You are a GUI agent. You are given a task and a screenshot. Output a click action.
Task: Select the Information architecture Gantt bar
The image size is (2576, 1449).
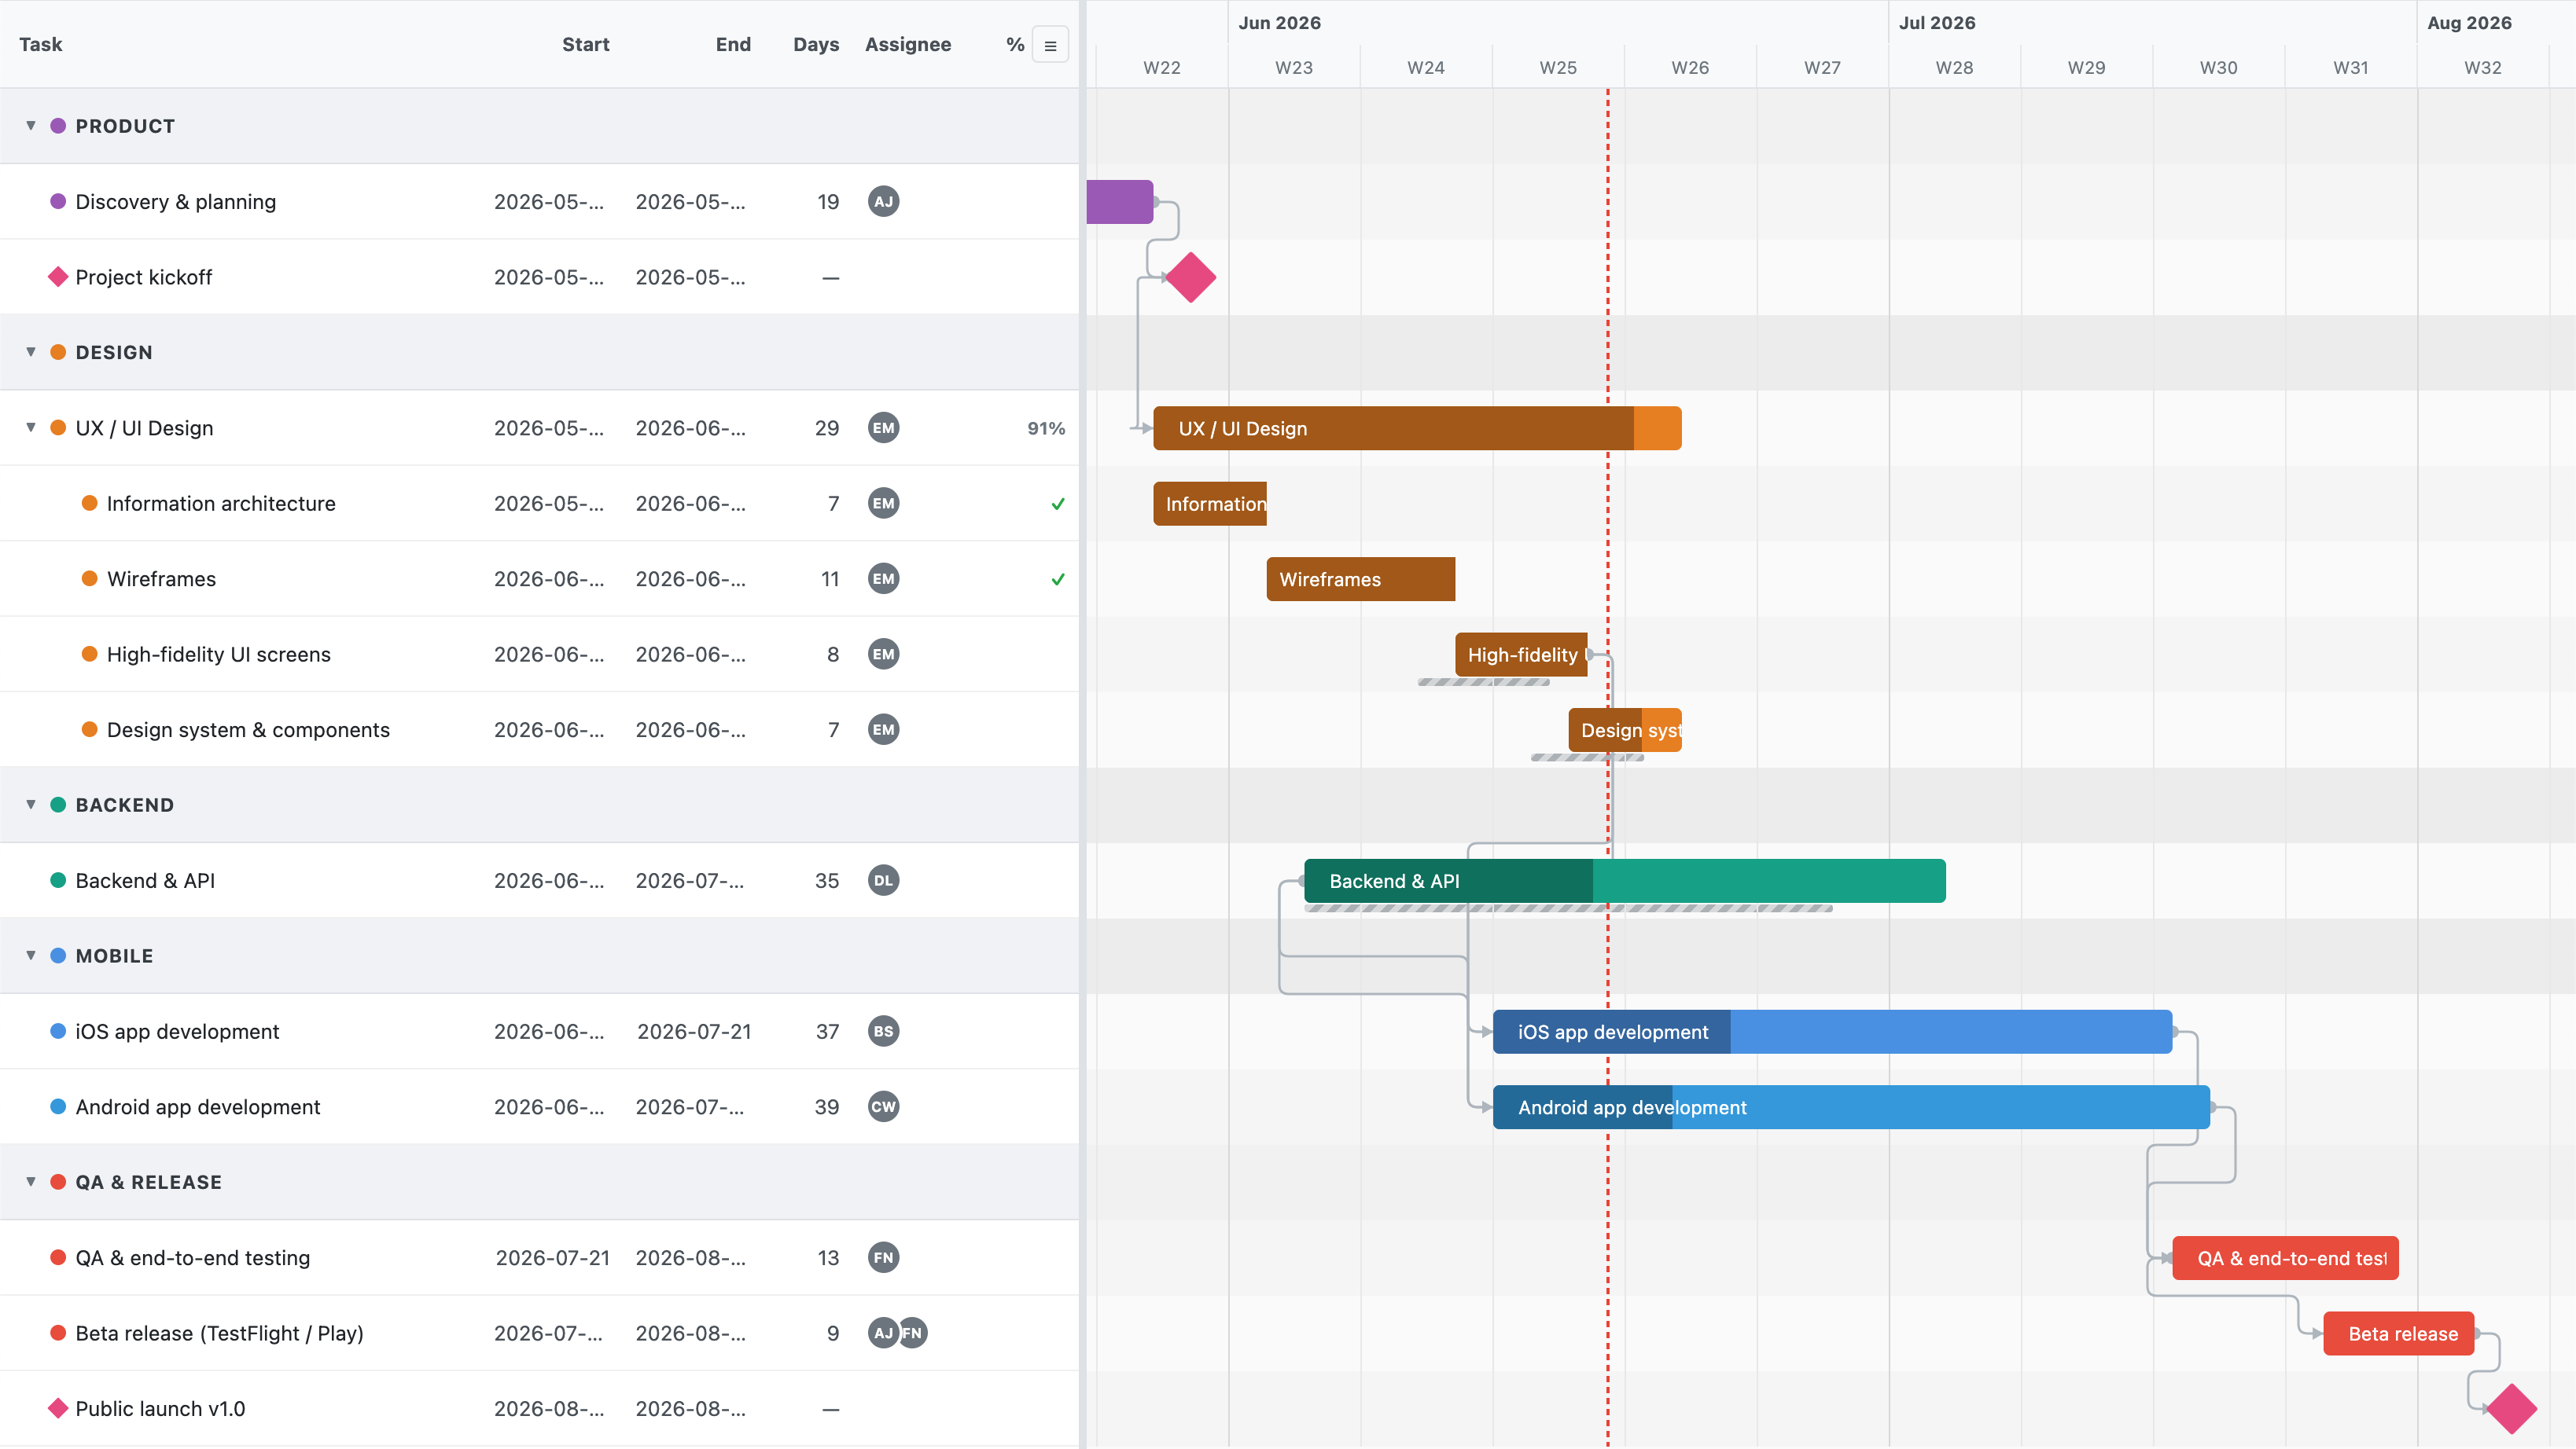(1210, 504)
